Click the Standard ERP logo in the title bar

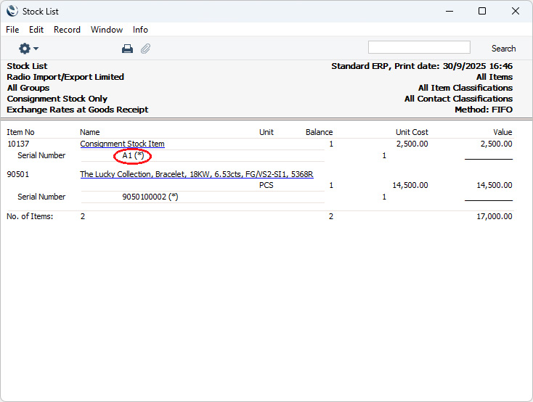[12, 11]
